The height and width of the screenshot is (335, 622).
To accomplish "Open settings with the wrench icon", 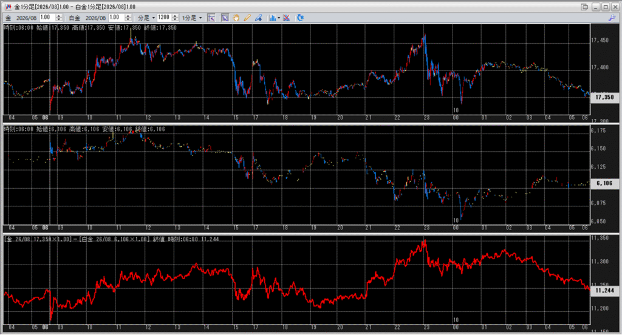I will coord(612,18).
